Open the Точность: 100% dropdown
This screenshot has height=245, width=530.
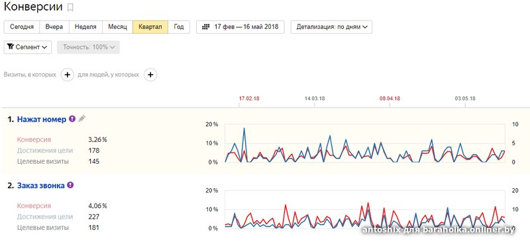pyautogui.click(x=88, y=47)
